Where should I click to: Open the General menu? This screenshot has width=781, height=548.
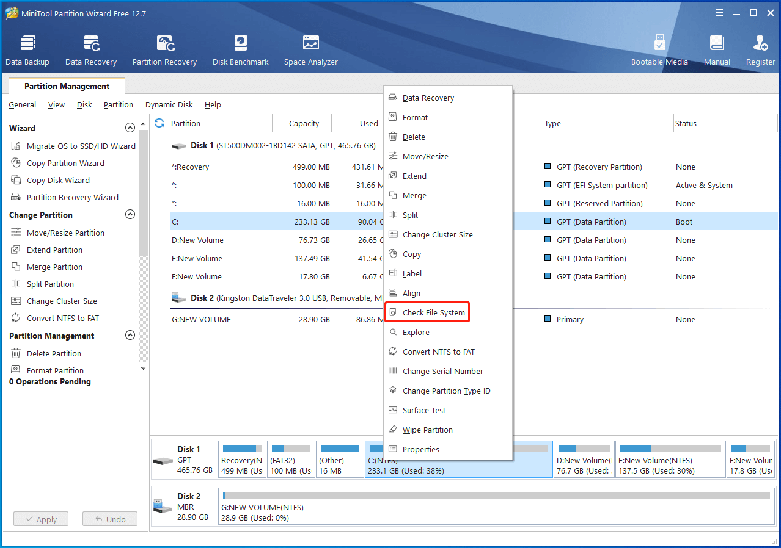click(22, 104)
